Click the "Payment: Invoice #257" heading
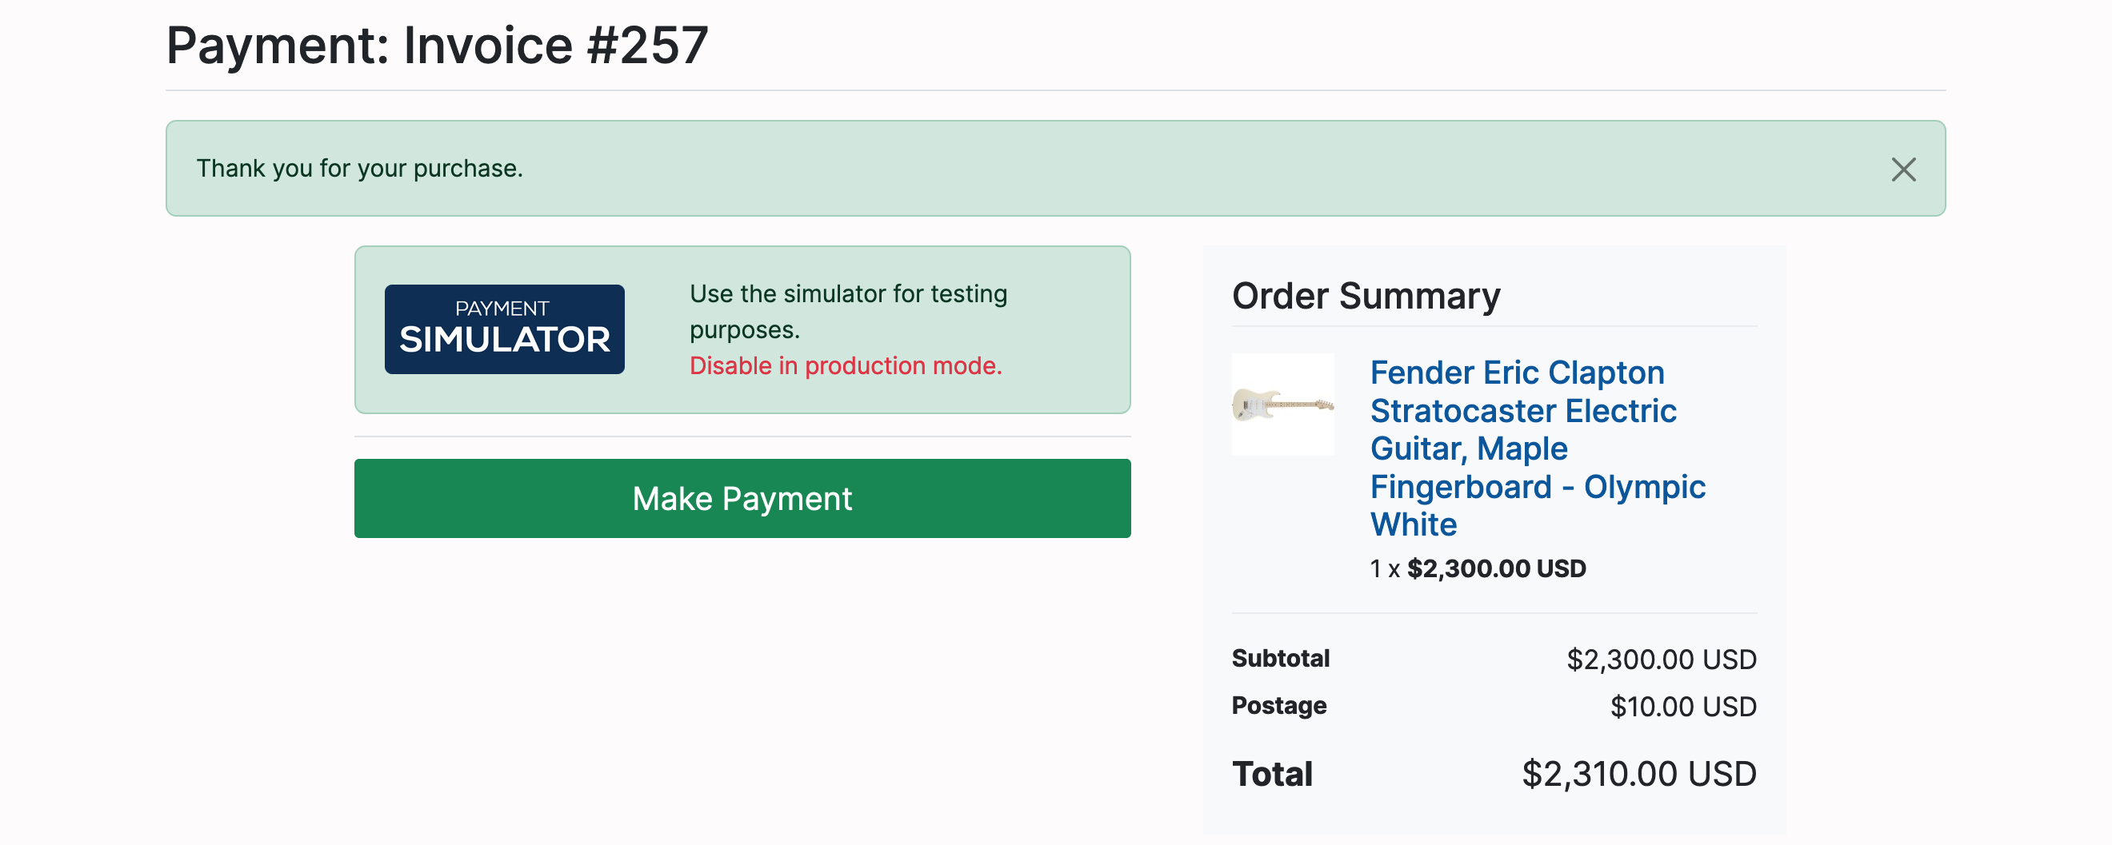 coord(437,46)
